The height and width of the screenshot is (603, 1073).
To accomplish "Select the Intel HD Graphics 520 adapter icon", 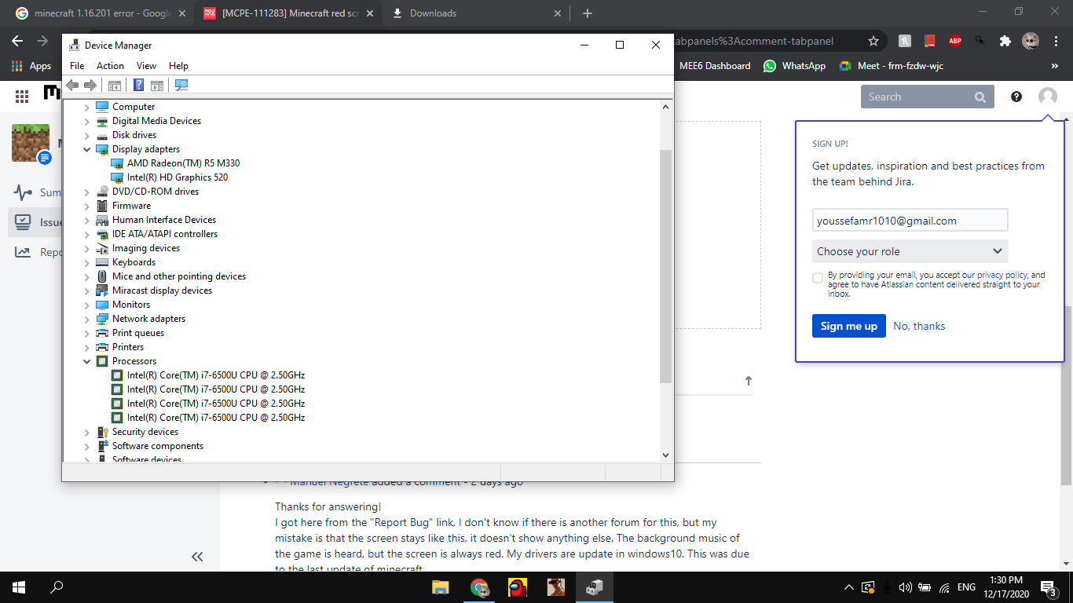I will (x=118, y=177).
